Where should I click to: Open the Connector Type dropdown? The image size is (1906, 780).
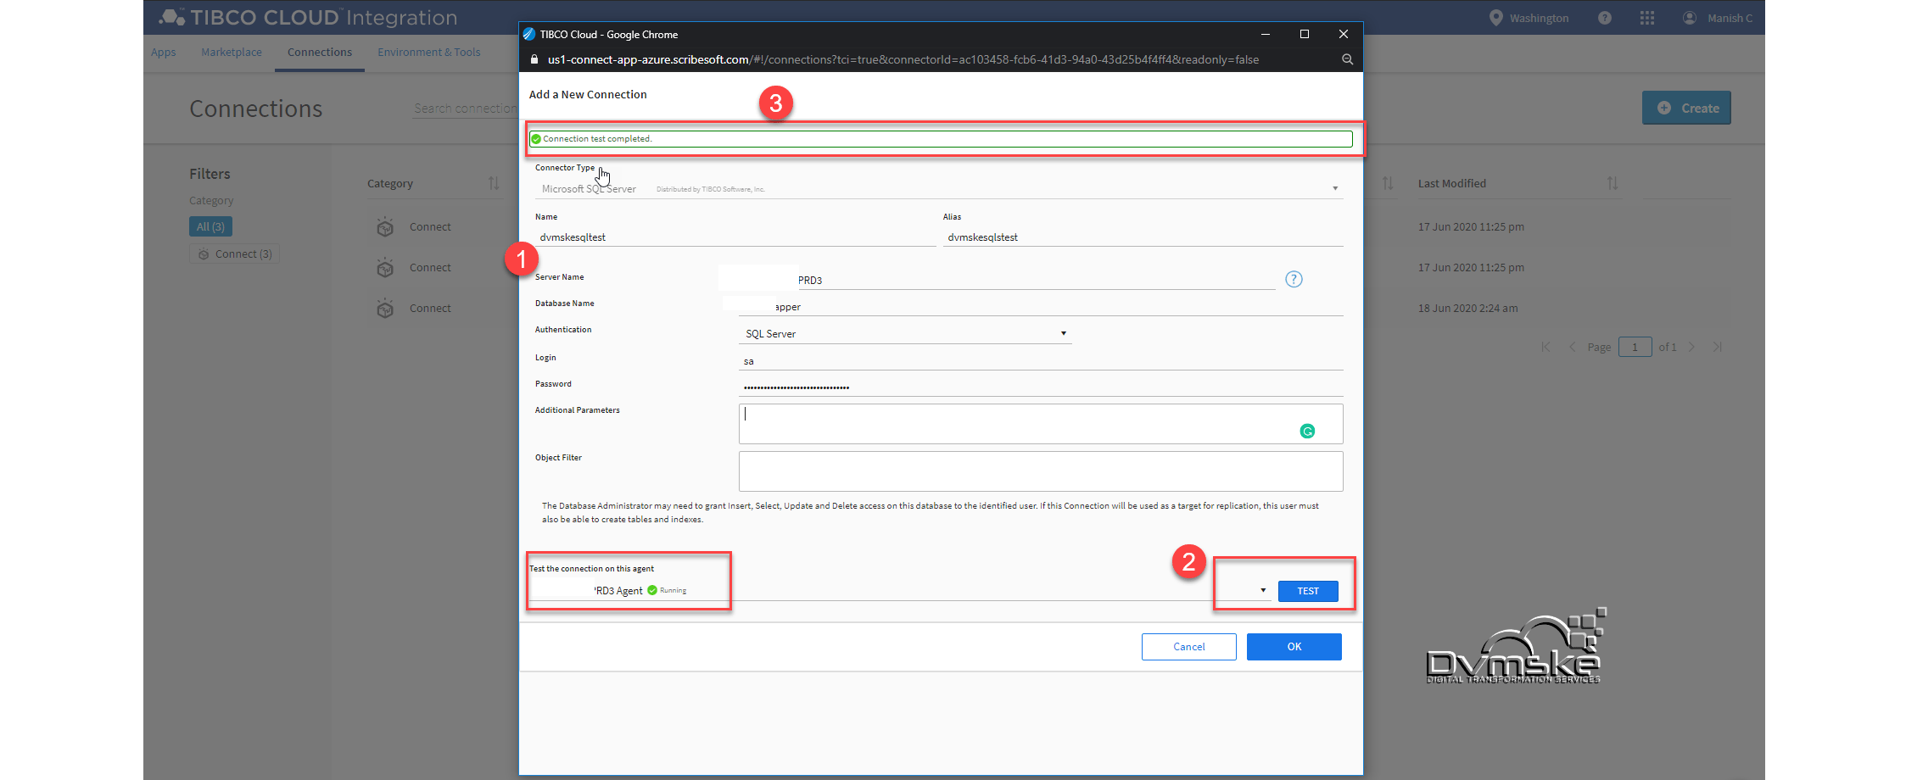click(x=1335, y=187)
